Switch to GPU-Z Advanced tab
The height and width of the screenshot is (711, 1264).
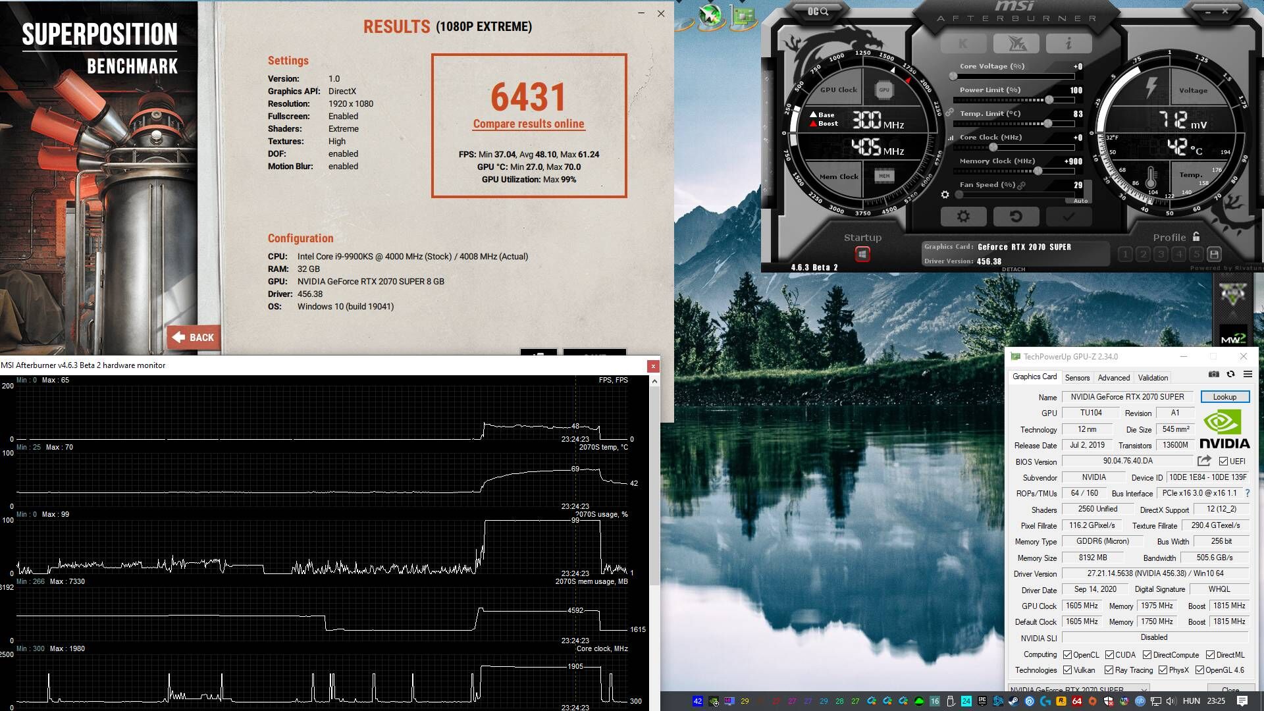(x=1114, y=378)
